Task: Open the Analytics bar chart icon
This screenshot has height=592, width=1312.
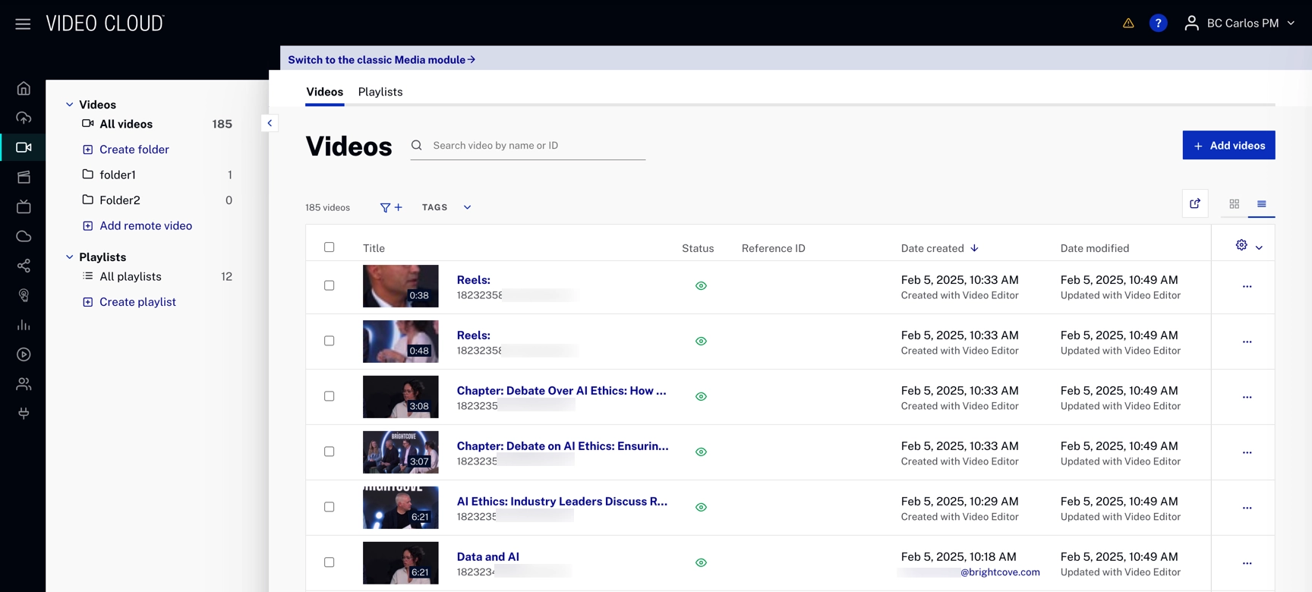Action: point(24,325)
